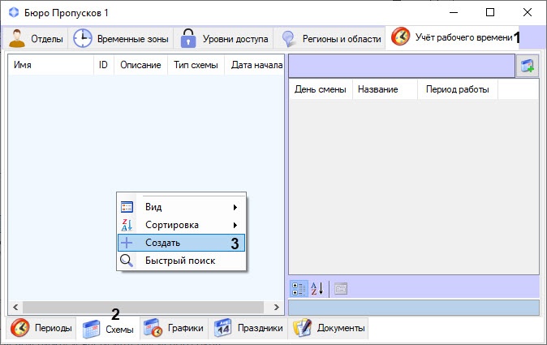Click the Регионы и области lightbulb icon

(288, 38)
